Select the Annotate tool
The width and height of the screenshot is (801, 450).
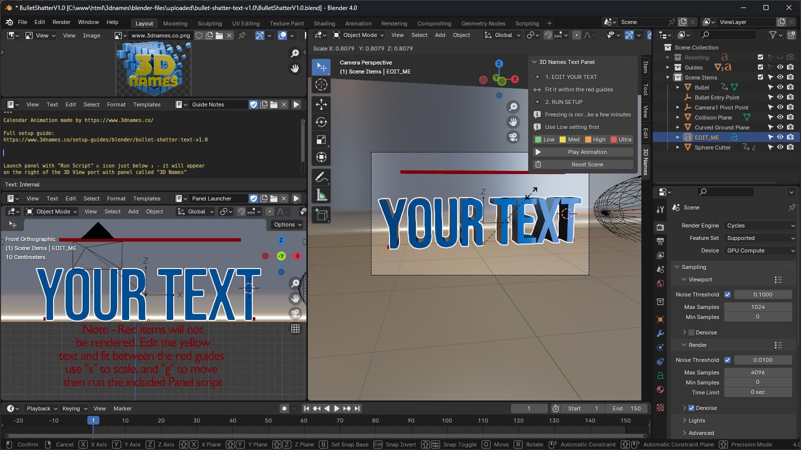(321, 176)
